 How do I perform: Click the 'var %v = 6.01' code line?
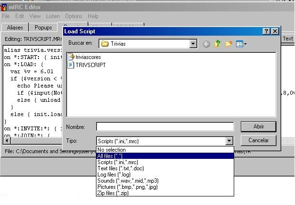click(x=32, y=72)
